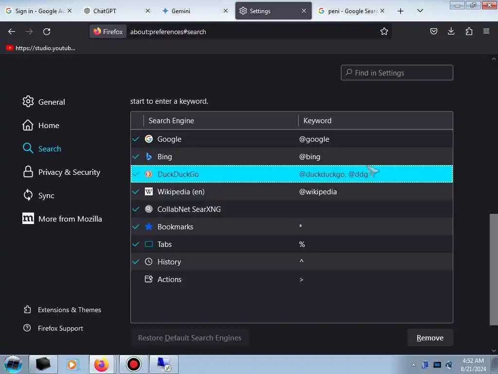Select the DuckDuckGo row icon

149,174
